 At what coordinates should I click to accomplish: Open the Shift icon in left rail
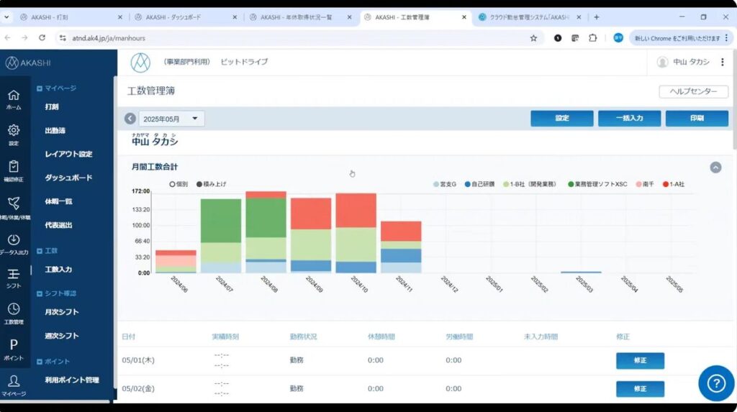pyautogui.click(x=14, y=274)
